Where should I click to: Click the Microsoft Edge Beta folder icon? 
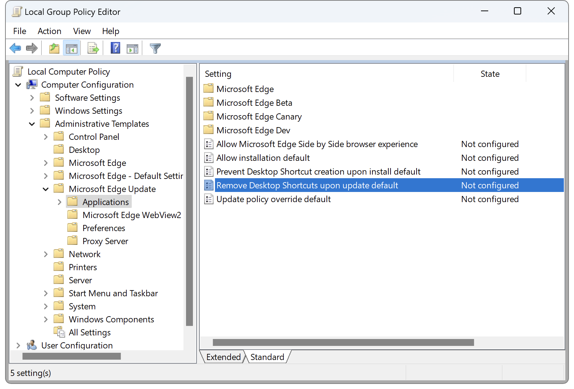click(208, 102)
